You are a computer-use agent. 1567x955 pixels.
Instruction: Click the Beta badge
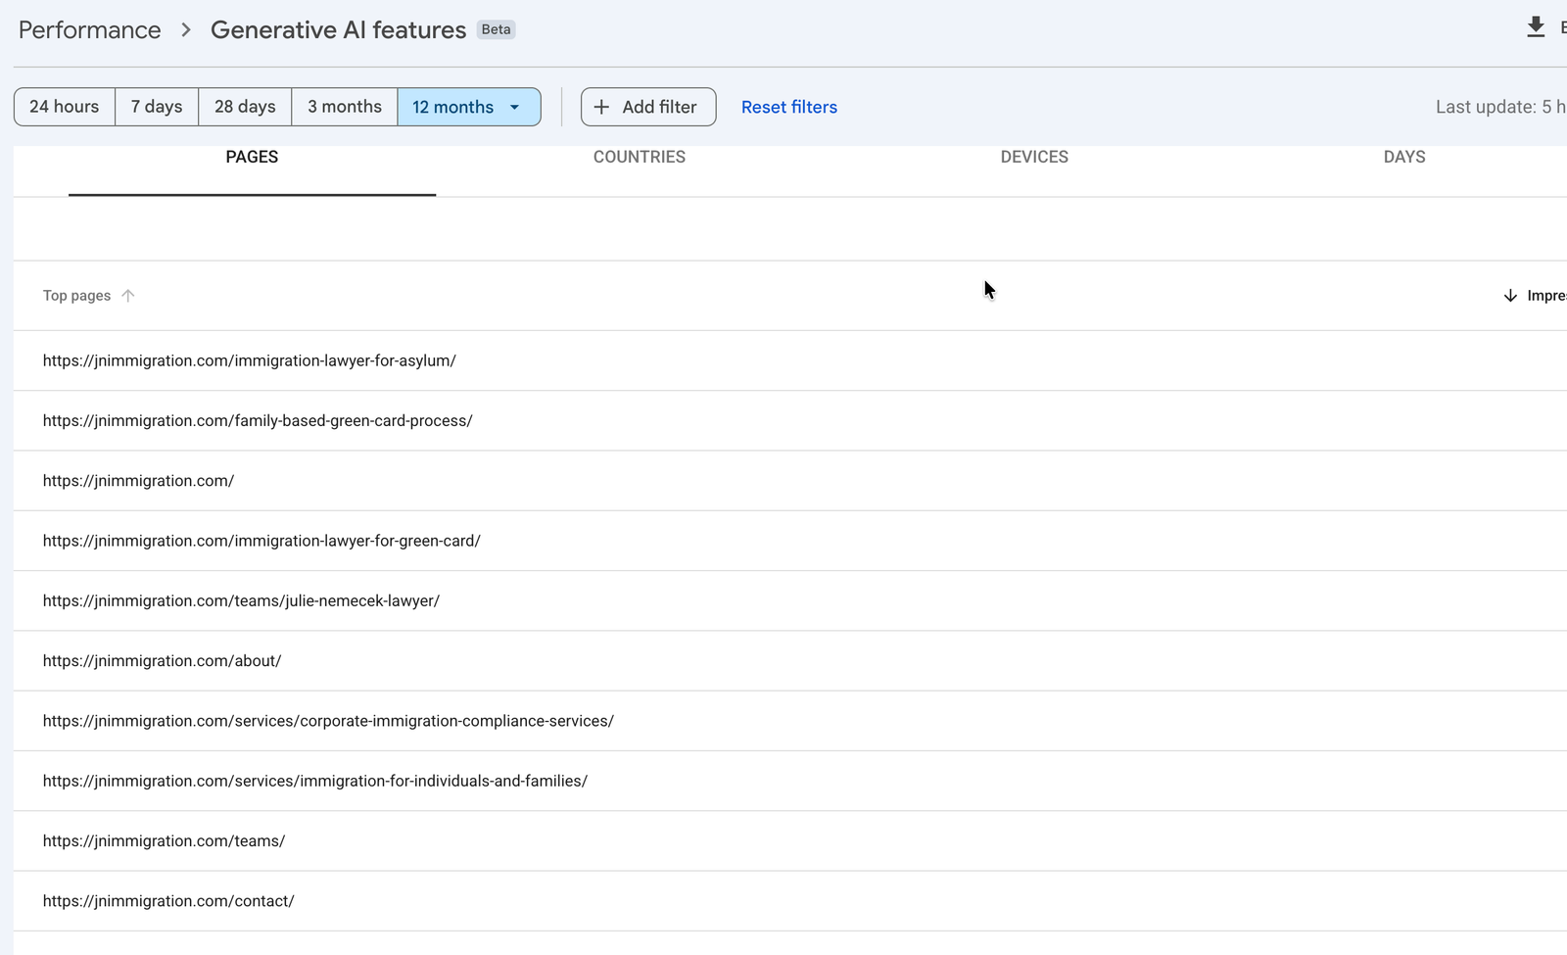click(x=497, y=29)
